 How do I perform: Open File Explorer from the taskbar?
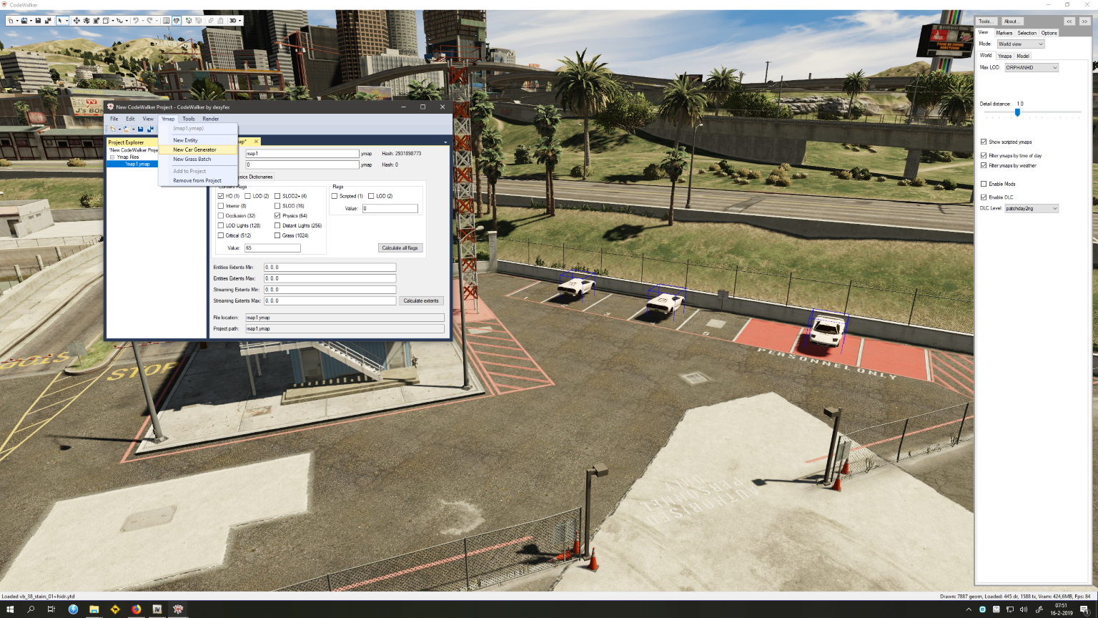point(94,609)
